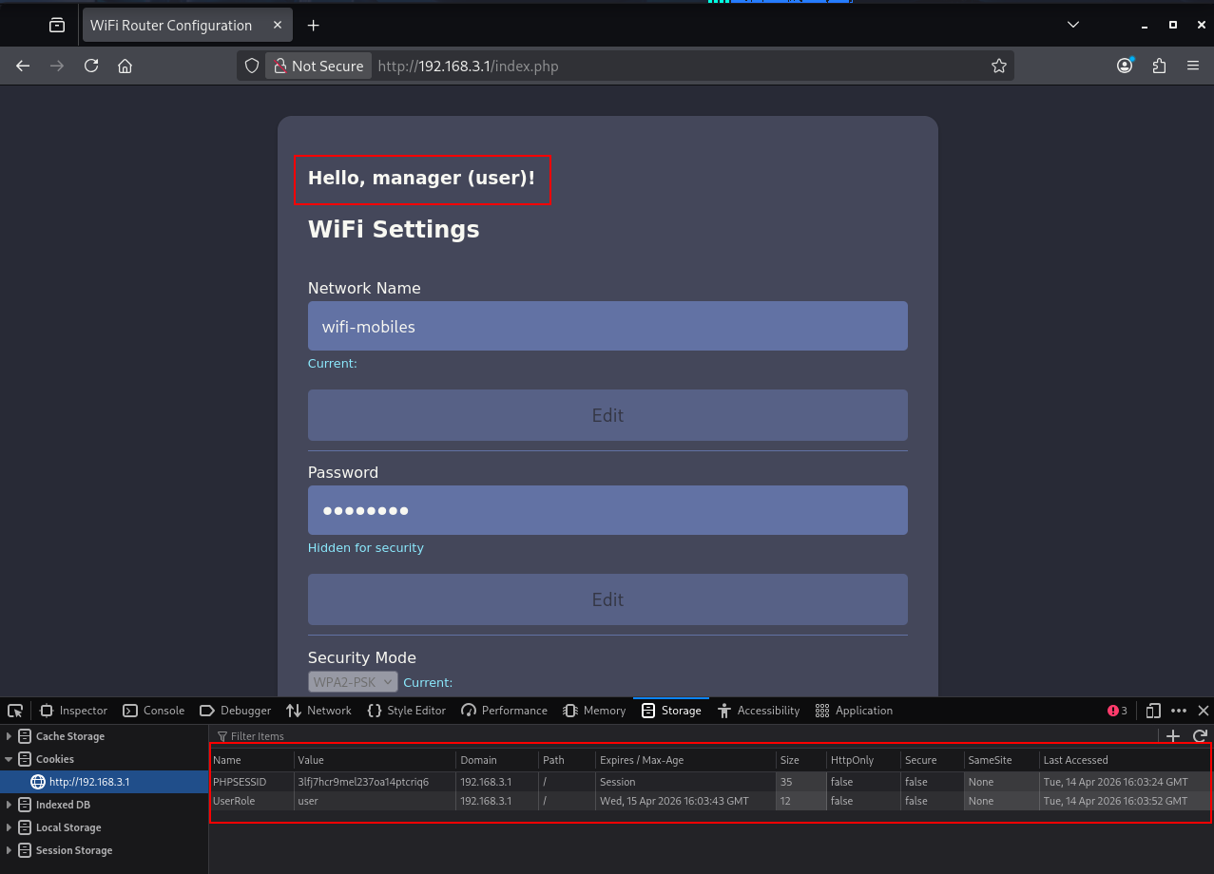Click the Wed, 15 Apr 2026 expiry cell
This screenshot has height=874, width=1214.
pyautogui.click(x=685, y=801)
